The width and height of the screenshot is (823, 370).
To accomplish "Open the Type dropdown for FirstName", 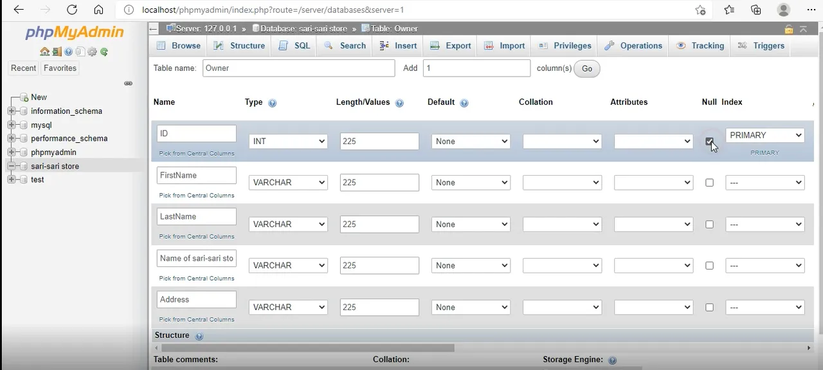I will 288,183.
